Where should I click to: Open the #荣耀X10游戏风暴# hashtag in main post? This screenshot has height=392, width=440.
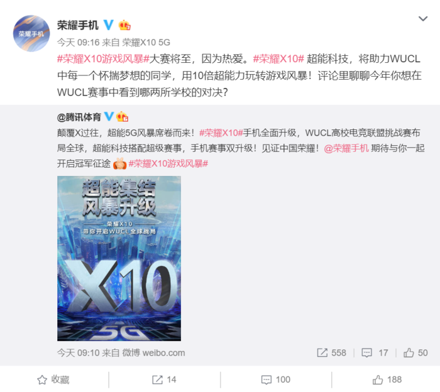pyautogui.click(x=103, y=59)
